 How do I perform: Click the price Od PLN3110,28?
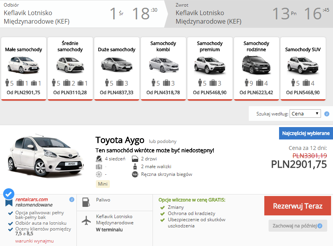coord(70,93)
